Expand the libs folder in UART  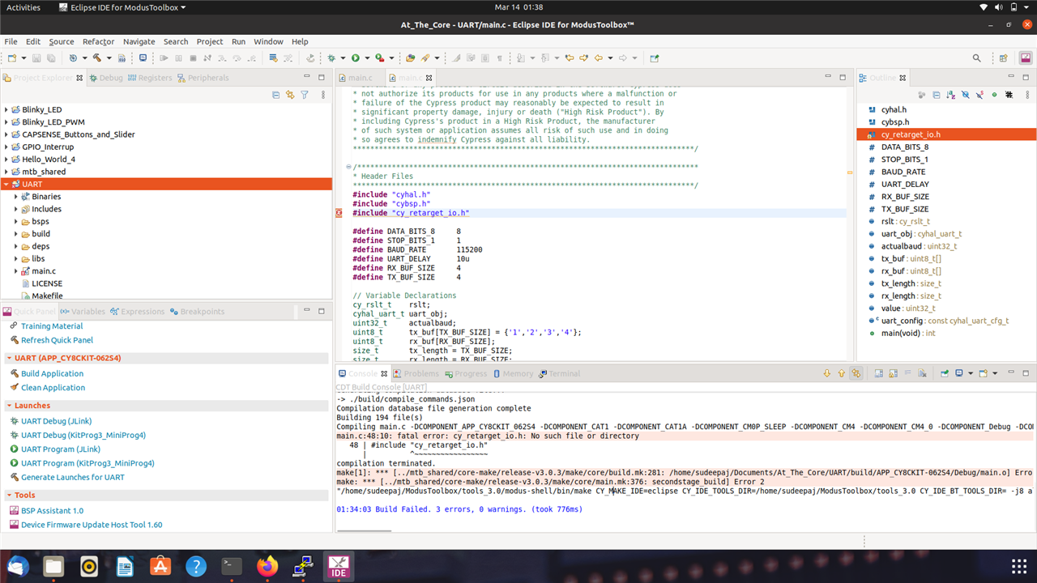(16, 258)
